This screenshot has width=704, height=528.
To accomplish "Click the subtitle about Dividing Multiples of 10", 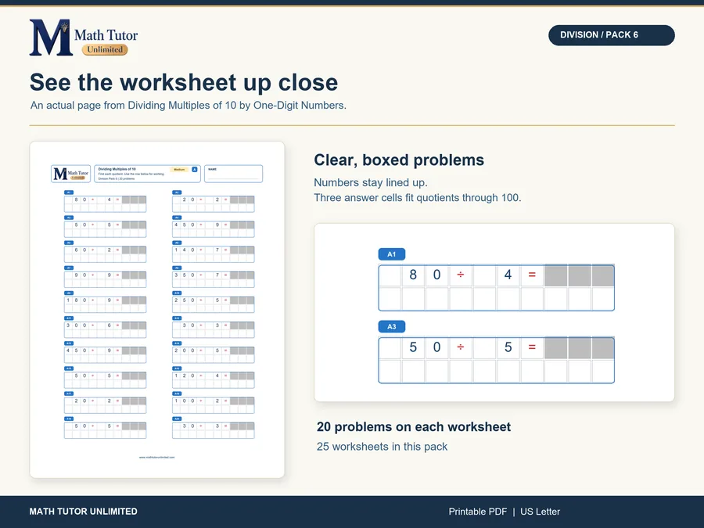I will point(188,105).
